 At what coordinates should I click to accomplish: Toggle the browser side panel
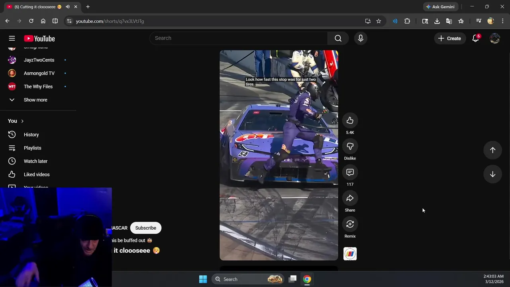(55, 21)
